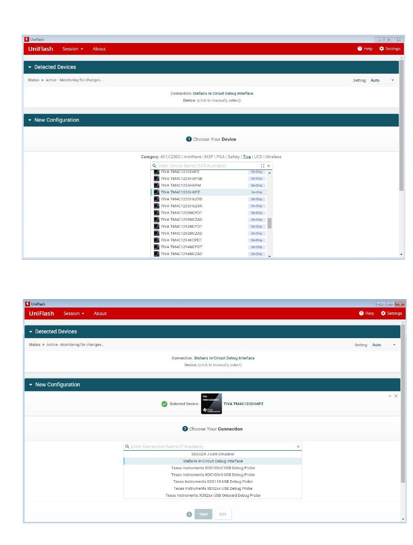The width and height of the screenshot is (413, 545).
Task: Click the chip icon for TM4C123GH6PGE
Action: pos(157,179)
